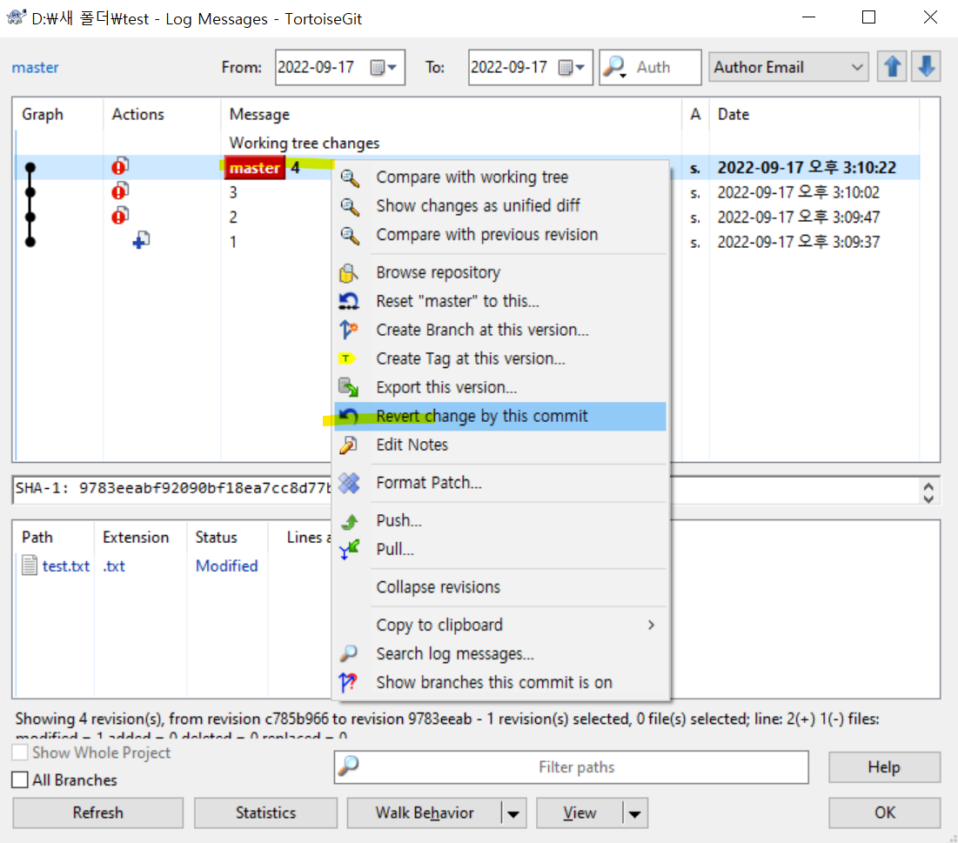
Task: Click modified action icon for commit 3
Action: pyautogui.click(x=120, y=191)
